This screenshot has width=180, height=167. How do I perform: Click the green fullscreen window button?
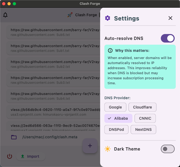point(14,4)
